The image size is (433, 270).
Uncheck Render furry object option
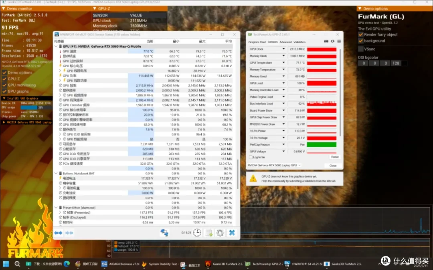pos(361,35)
